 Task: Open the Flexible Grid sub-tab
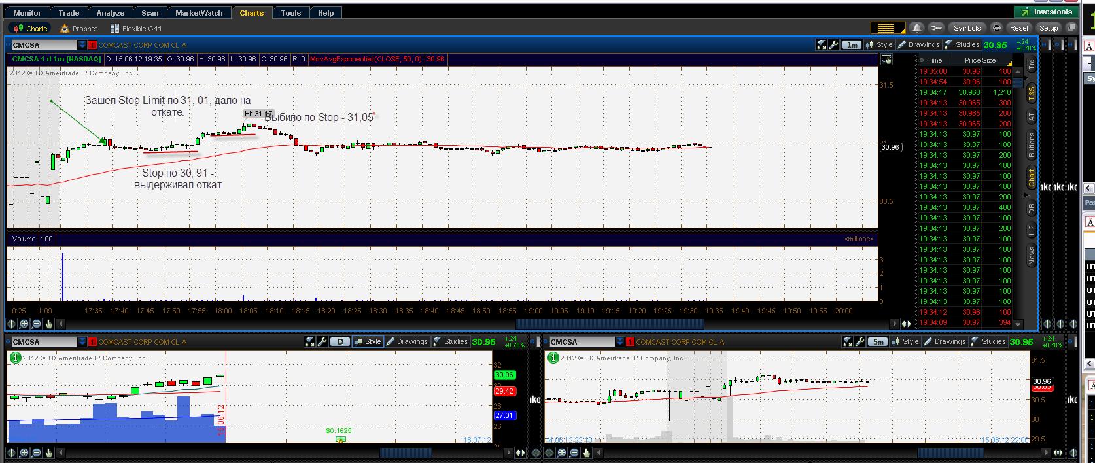click(136, 28)
